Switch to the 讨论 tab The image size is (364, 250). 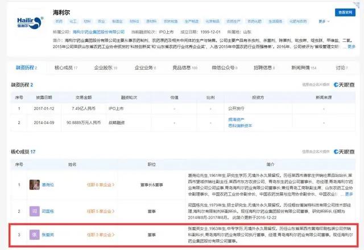tap(342, 67)
